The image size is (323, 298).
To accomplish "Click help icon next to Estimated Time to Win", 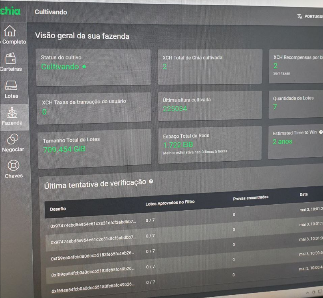I will pyautogui.click(x=321, y=132).
